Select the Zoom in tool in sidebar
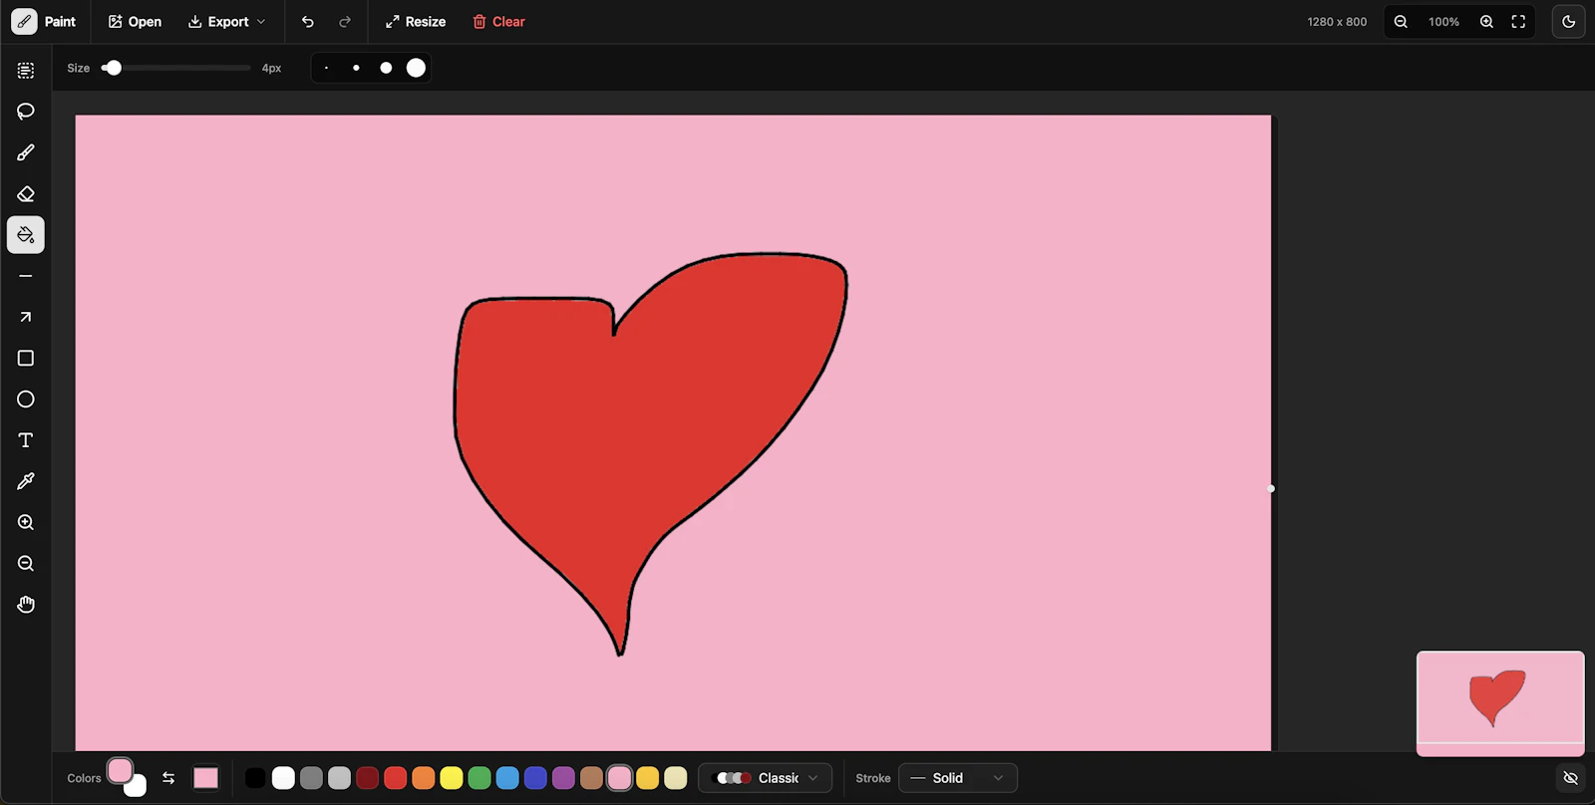This screenshot has width=1595, height=805. (x=26, y=522)
